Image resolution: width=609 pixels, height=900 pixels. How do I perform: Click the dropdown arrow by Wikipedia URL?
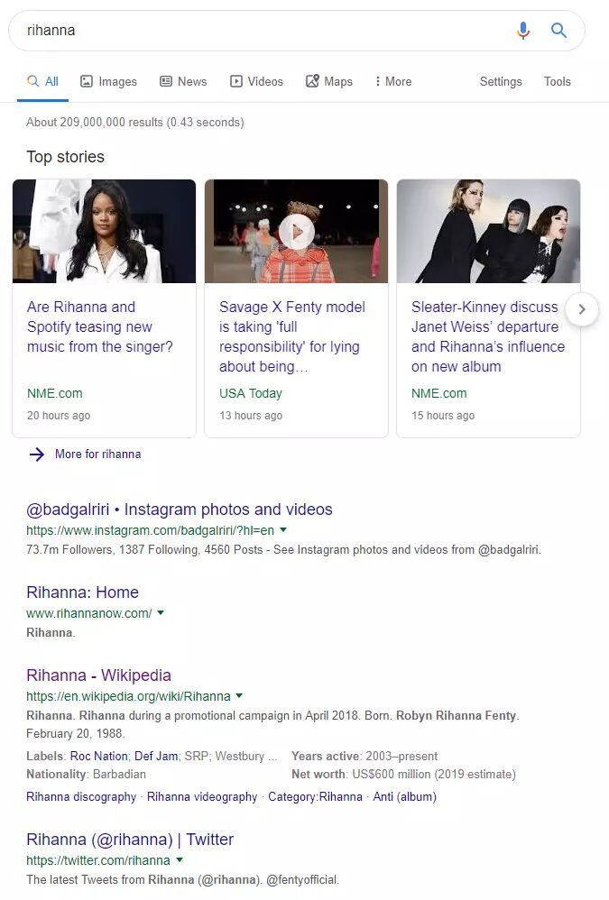[x=239, y=695]
